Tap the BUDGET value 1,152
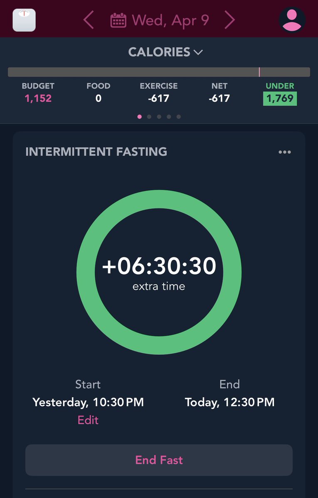Screen dimensions: 318x498 38,98
